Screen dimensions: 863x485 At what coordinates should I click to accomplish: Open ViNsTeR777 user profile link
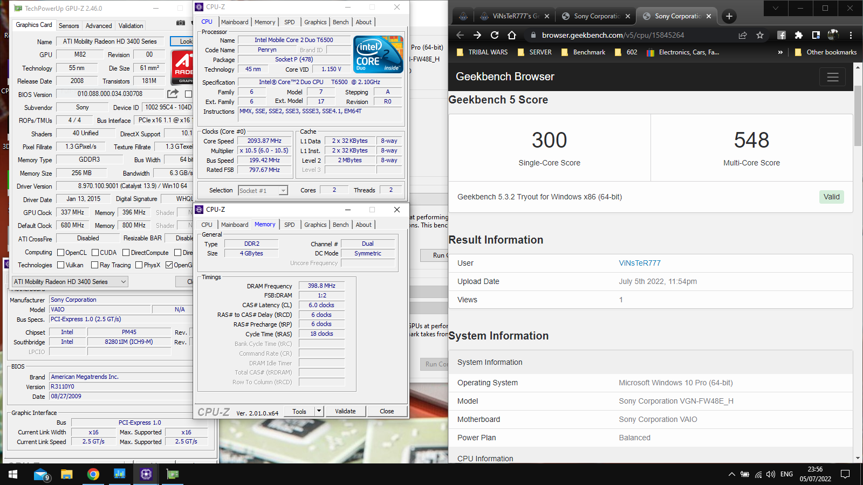[640, 263]
